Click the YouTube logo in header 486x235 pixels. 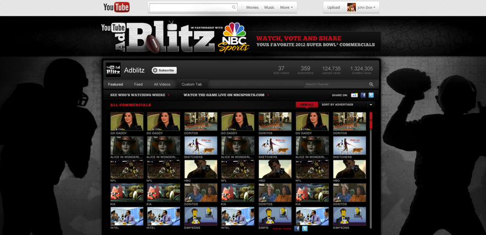pos(116,7)
